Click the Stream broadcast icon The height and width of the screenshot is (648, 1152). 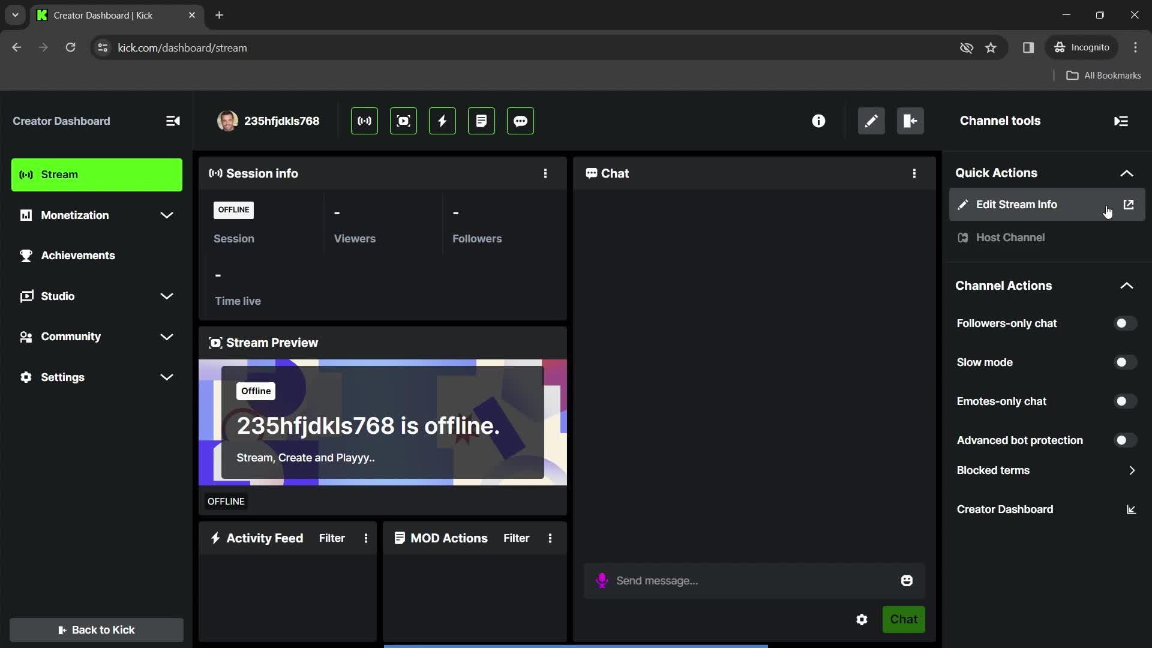363,121
